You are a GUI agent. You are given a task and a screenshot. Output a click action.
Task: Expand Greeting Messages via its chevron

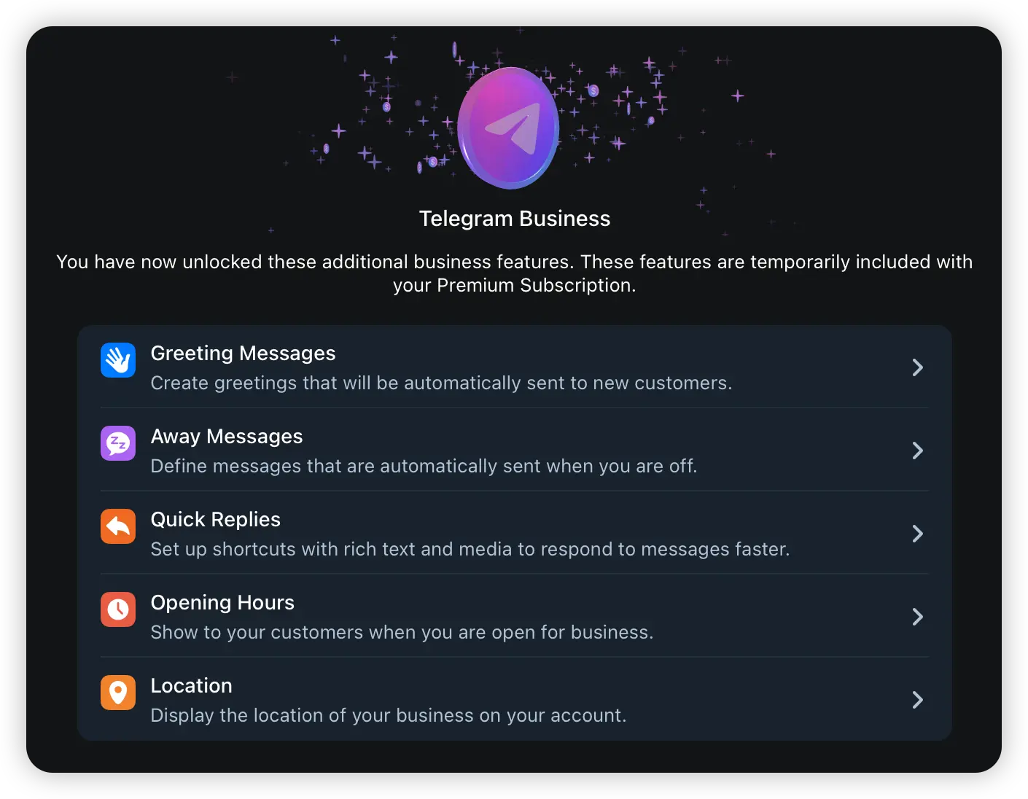918,367
